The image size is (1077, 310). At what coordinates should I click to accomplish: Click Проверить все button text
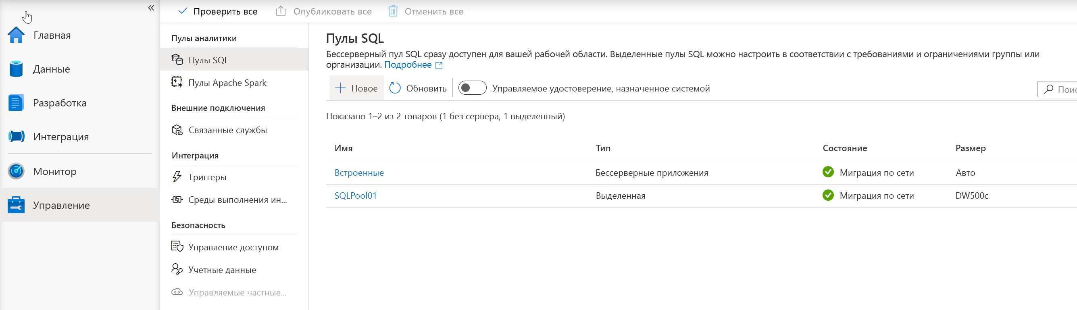(225, 12)
